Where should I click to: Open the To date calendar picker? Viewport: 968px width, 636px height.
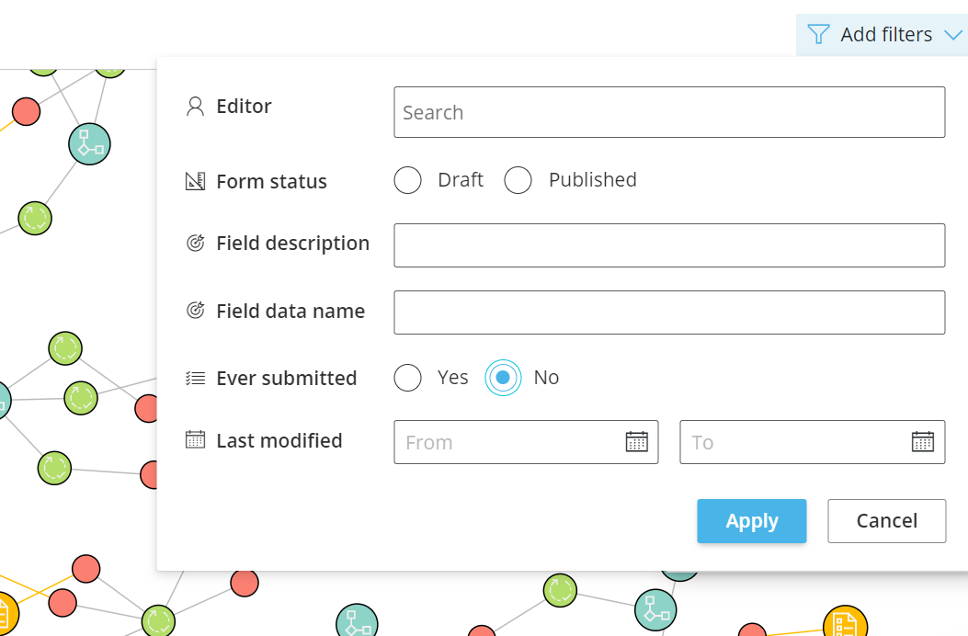pos(922,442)
